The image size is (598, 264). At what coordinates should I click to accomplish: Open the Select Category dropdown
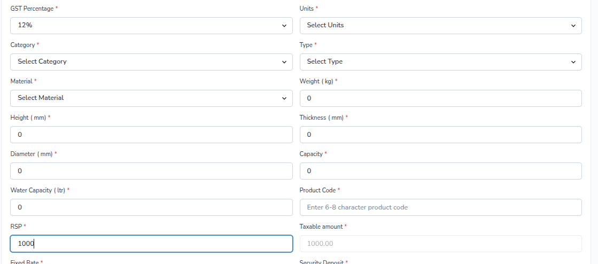pos(151,62)
